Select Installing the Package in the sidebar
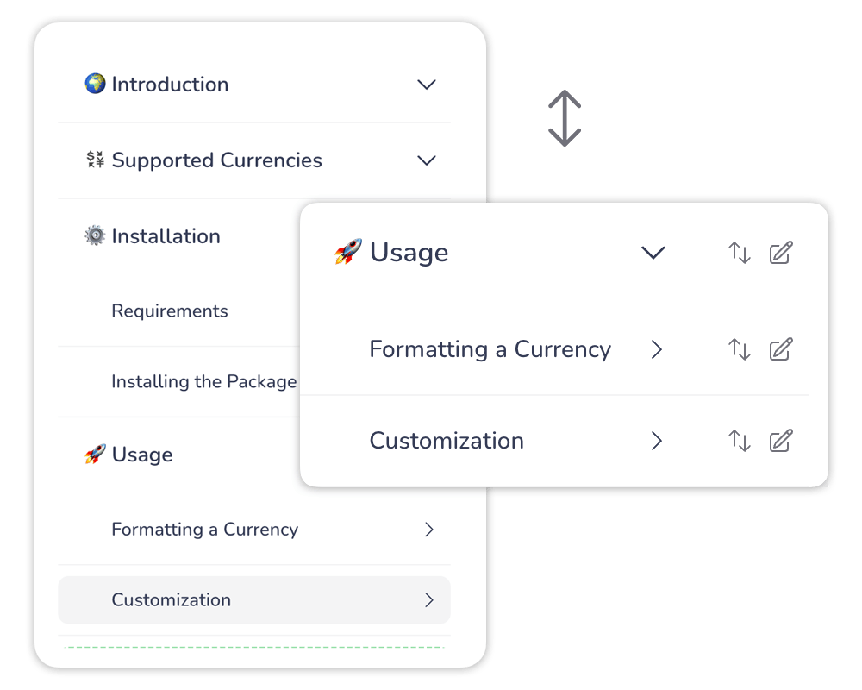Viewport: 862px width, 690px height. tap(204, 382)
